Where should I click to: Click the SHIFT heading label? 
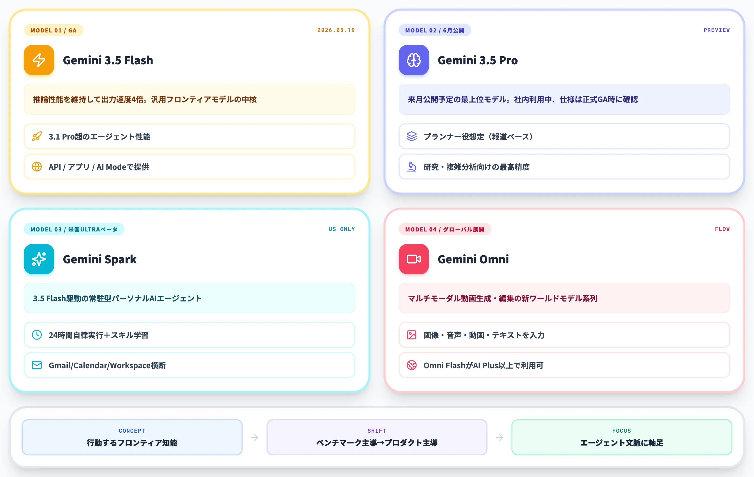(x=377, y=431)
